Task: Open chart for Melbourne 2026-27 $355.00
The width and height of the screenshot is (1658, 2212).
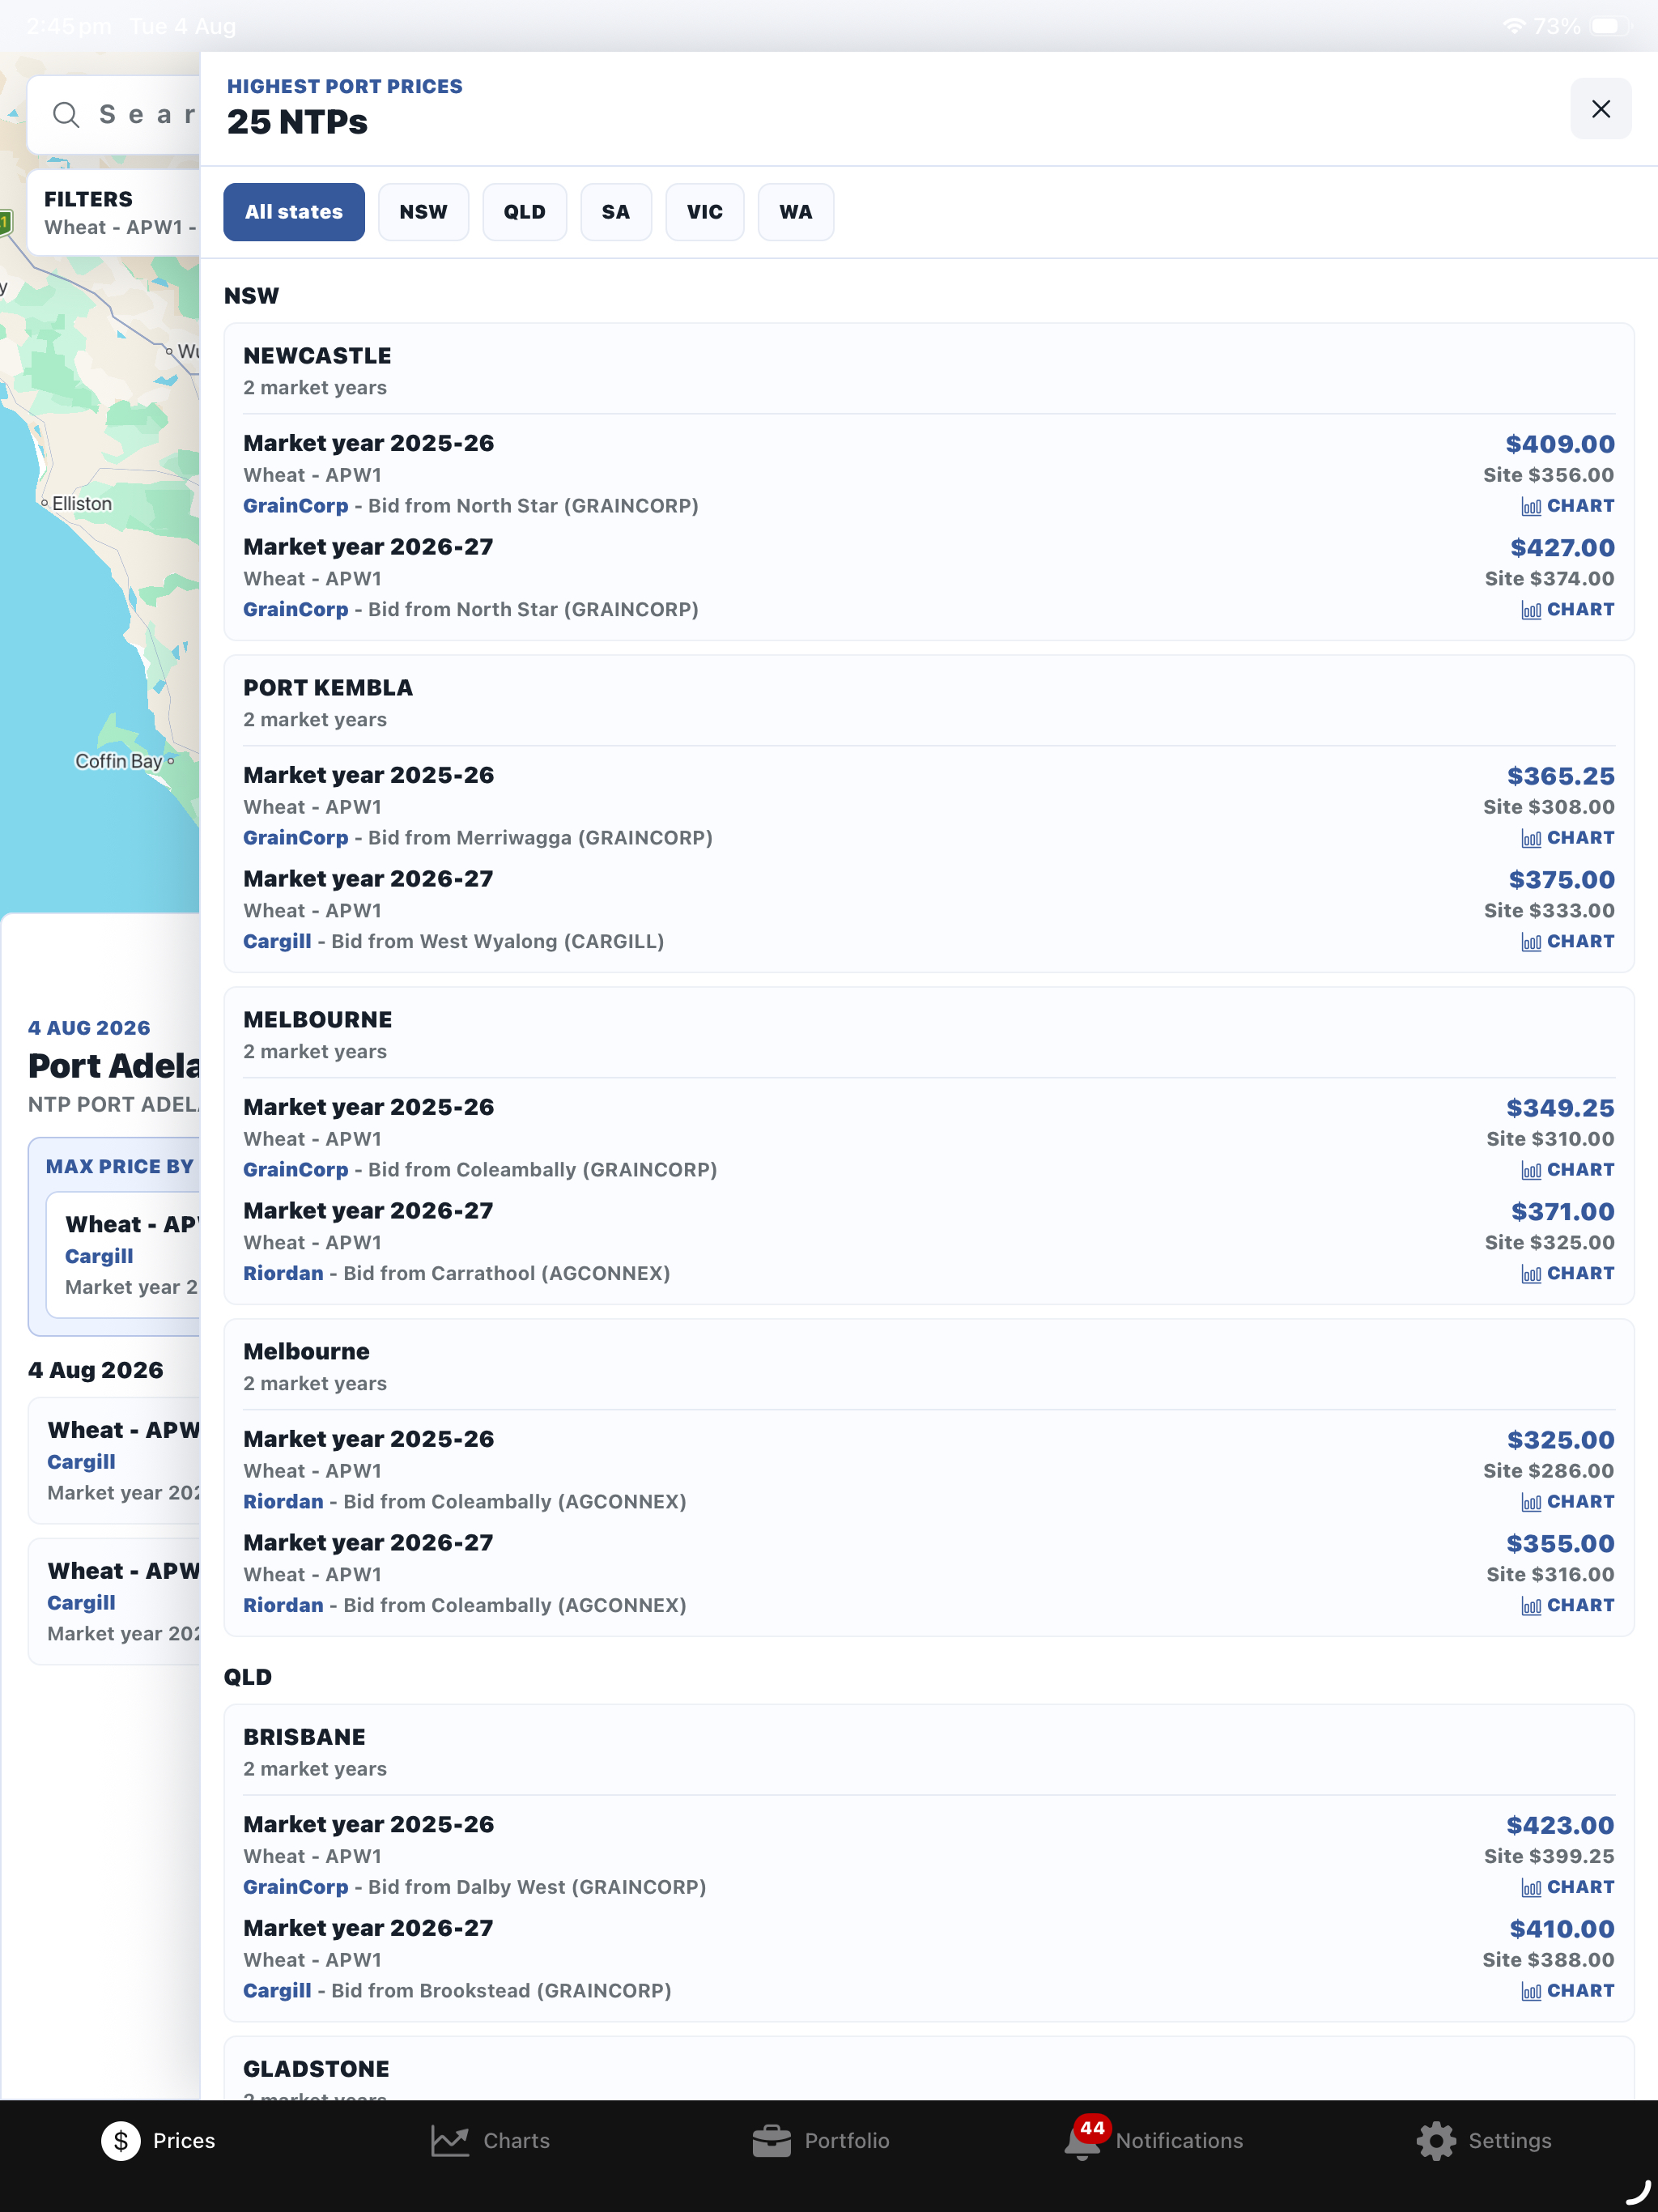Action: [x=1567, y=1606]
